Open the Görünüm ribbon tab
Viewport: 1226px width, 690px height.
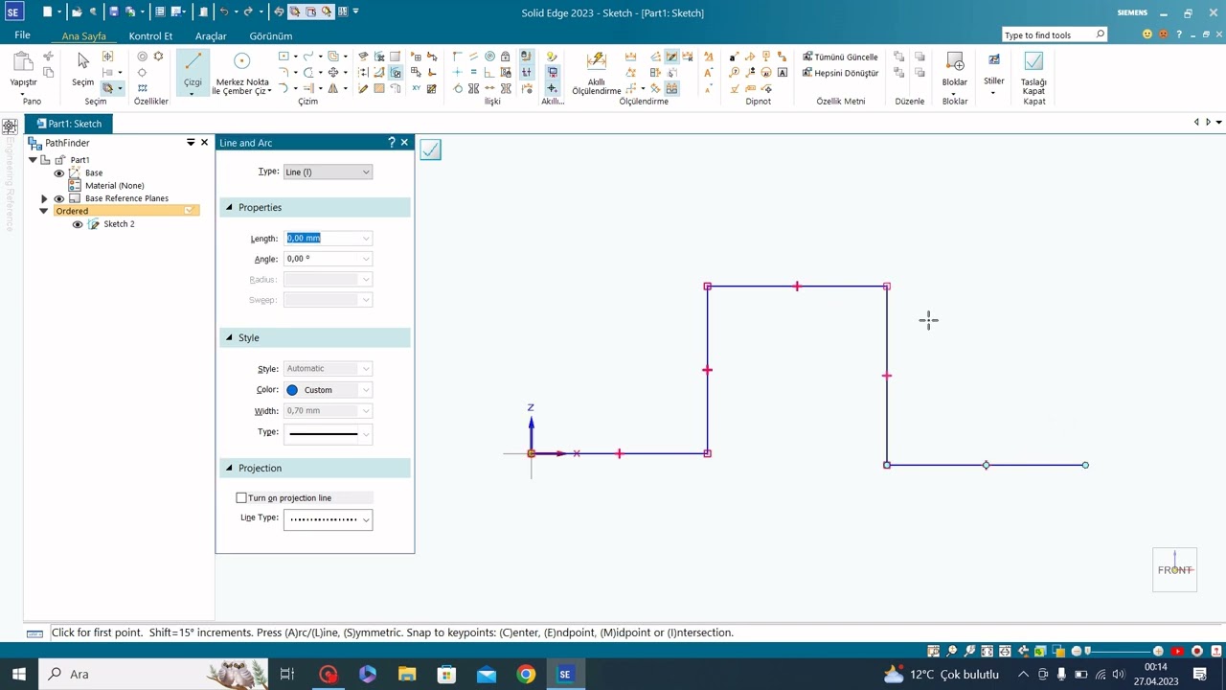[271, 36]
